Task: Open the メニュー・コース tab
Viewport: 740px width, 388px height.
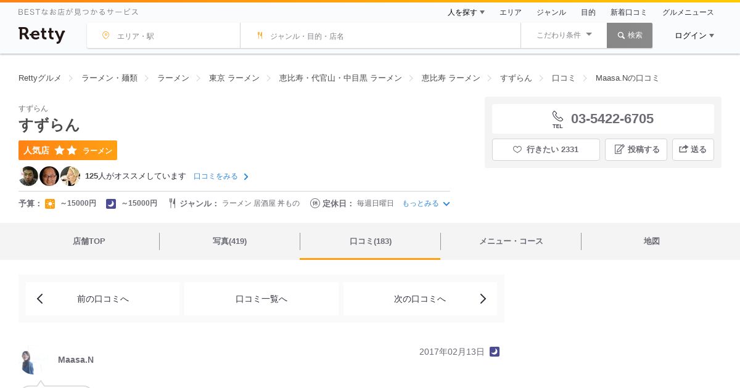Action: 511,241
